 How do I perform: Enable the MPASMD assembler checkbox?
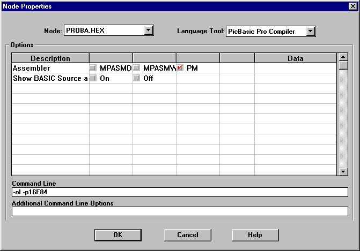pos(93,68)
